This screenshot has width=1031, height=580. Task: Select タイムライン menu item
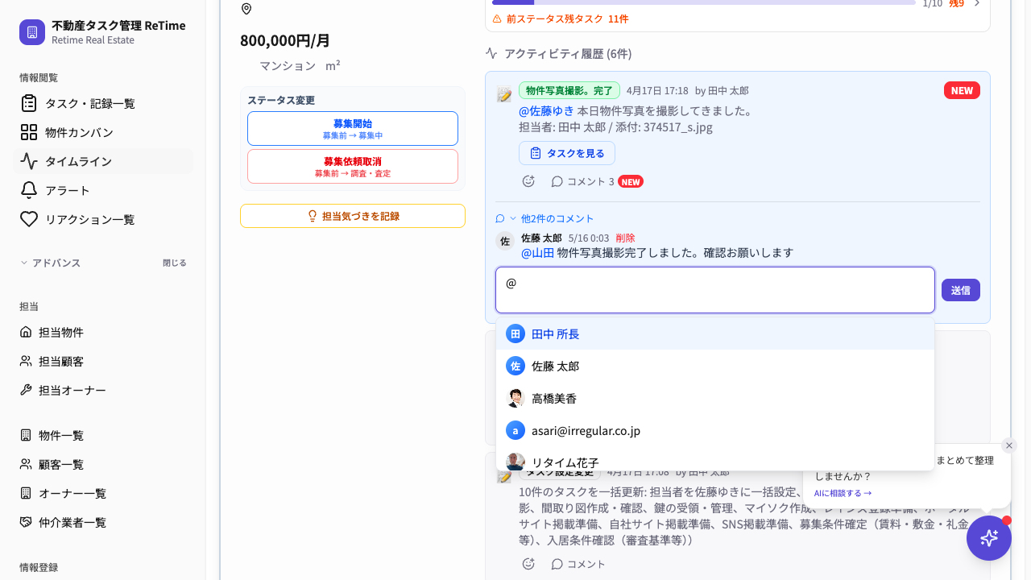[x=103, y=161]
